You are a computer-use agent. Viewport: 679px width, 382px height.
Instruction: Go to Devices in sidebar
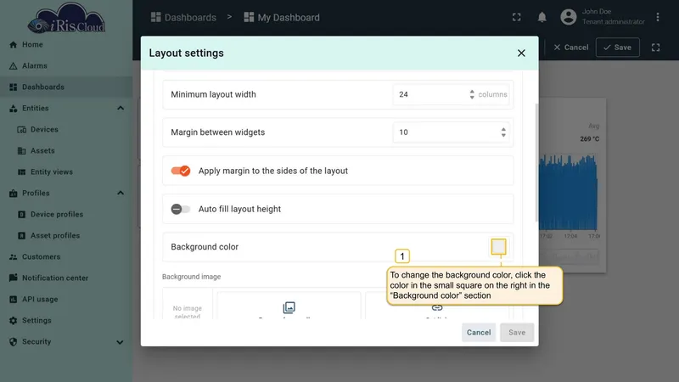click(x=66, y=130)
